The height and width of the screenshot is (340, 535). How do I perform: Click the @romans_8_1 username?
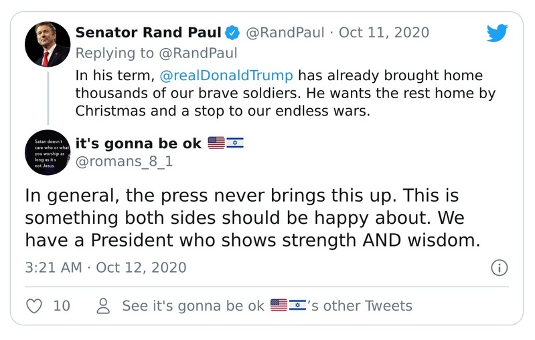point(124,162)
